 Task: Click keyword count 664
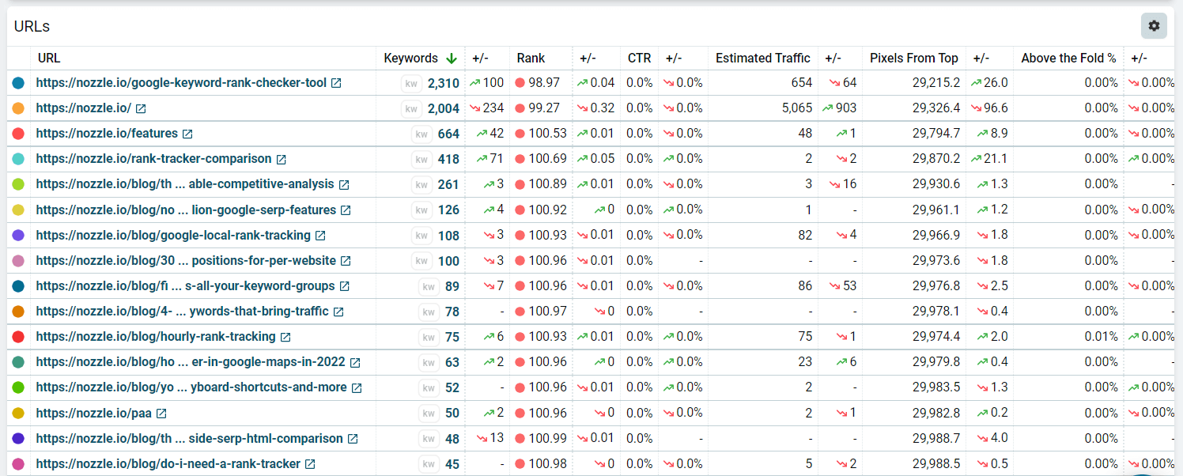pyautogui.click(x=448, y=134)
